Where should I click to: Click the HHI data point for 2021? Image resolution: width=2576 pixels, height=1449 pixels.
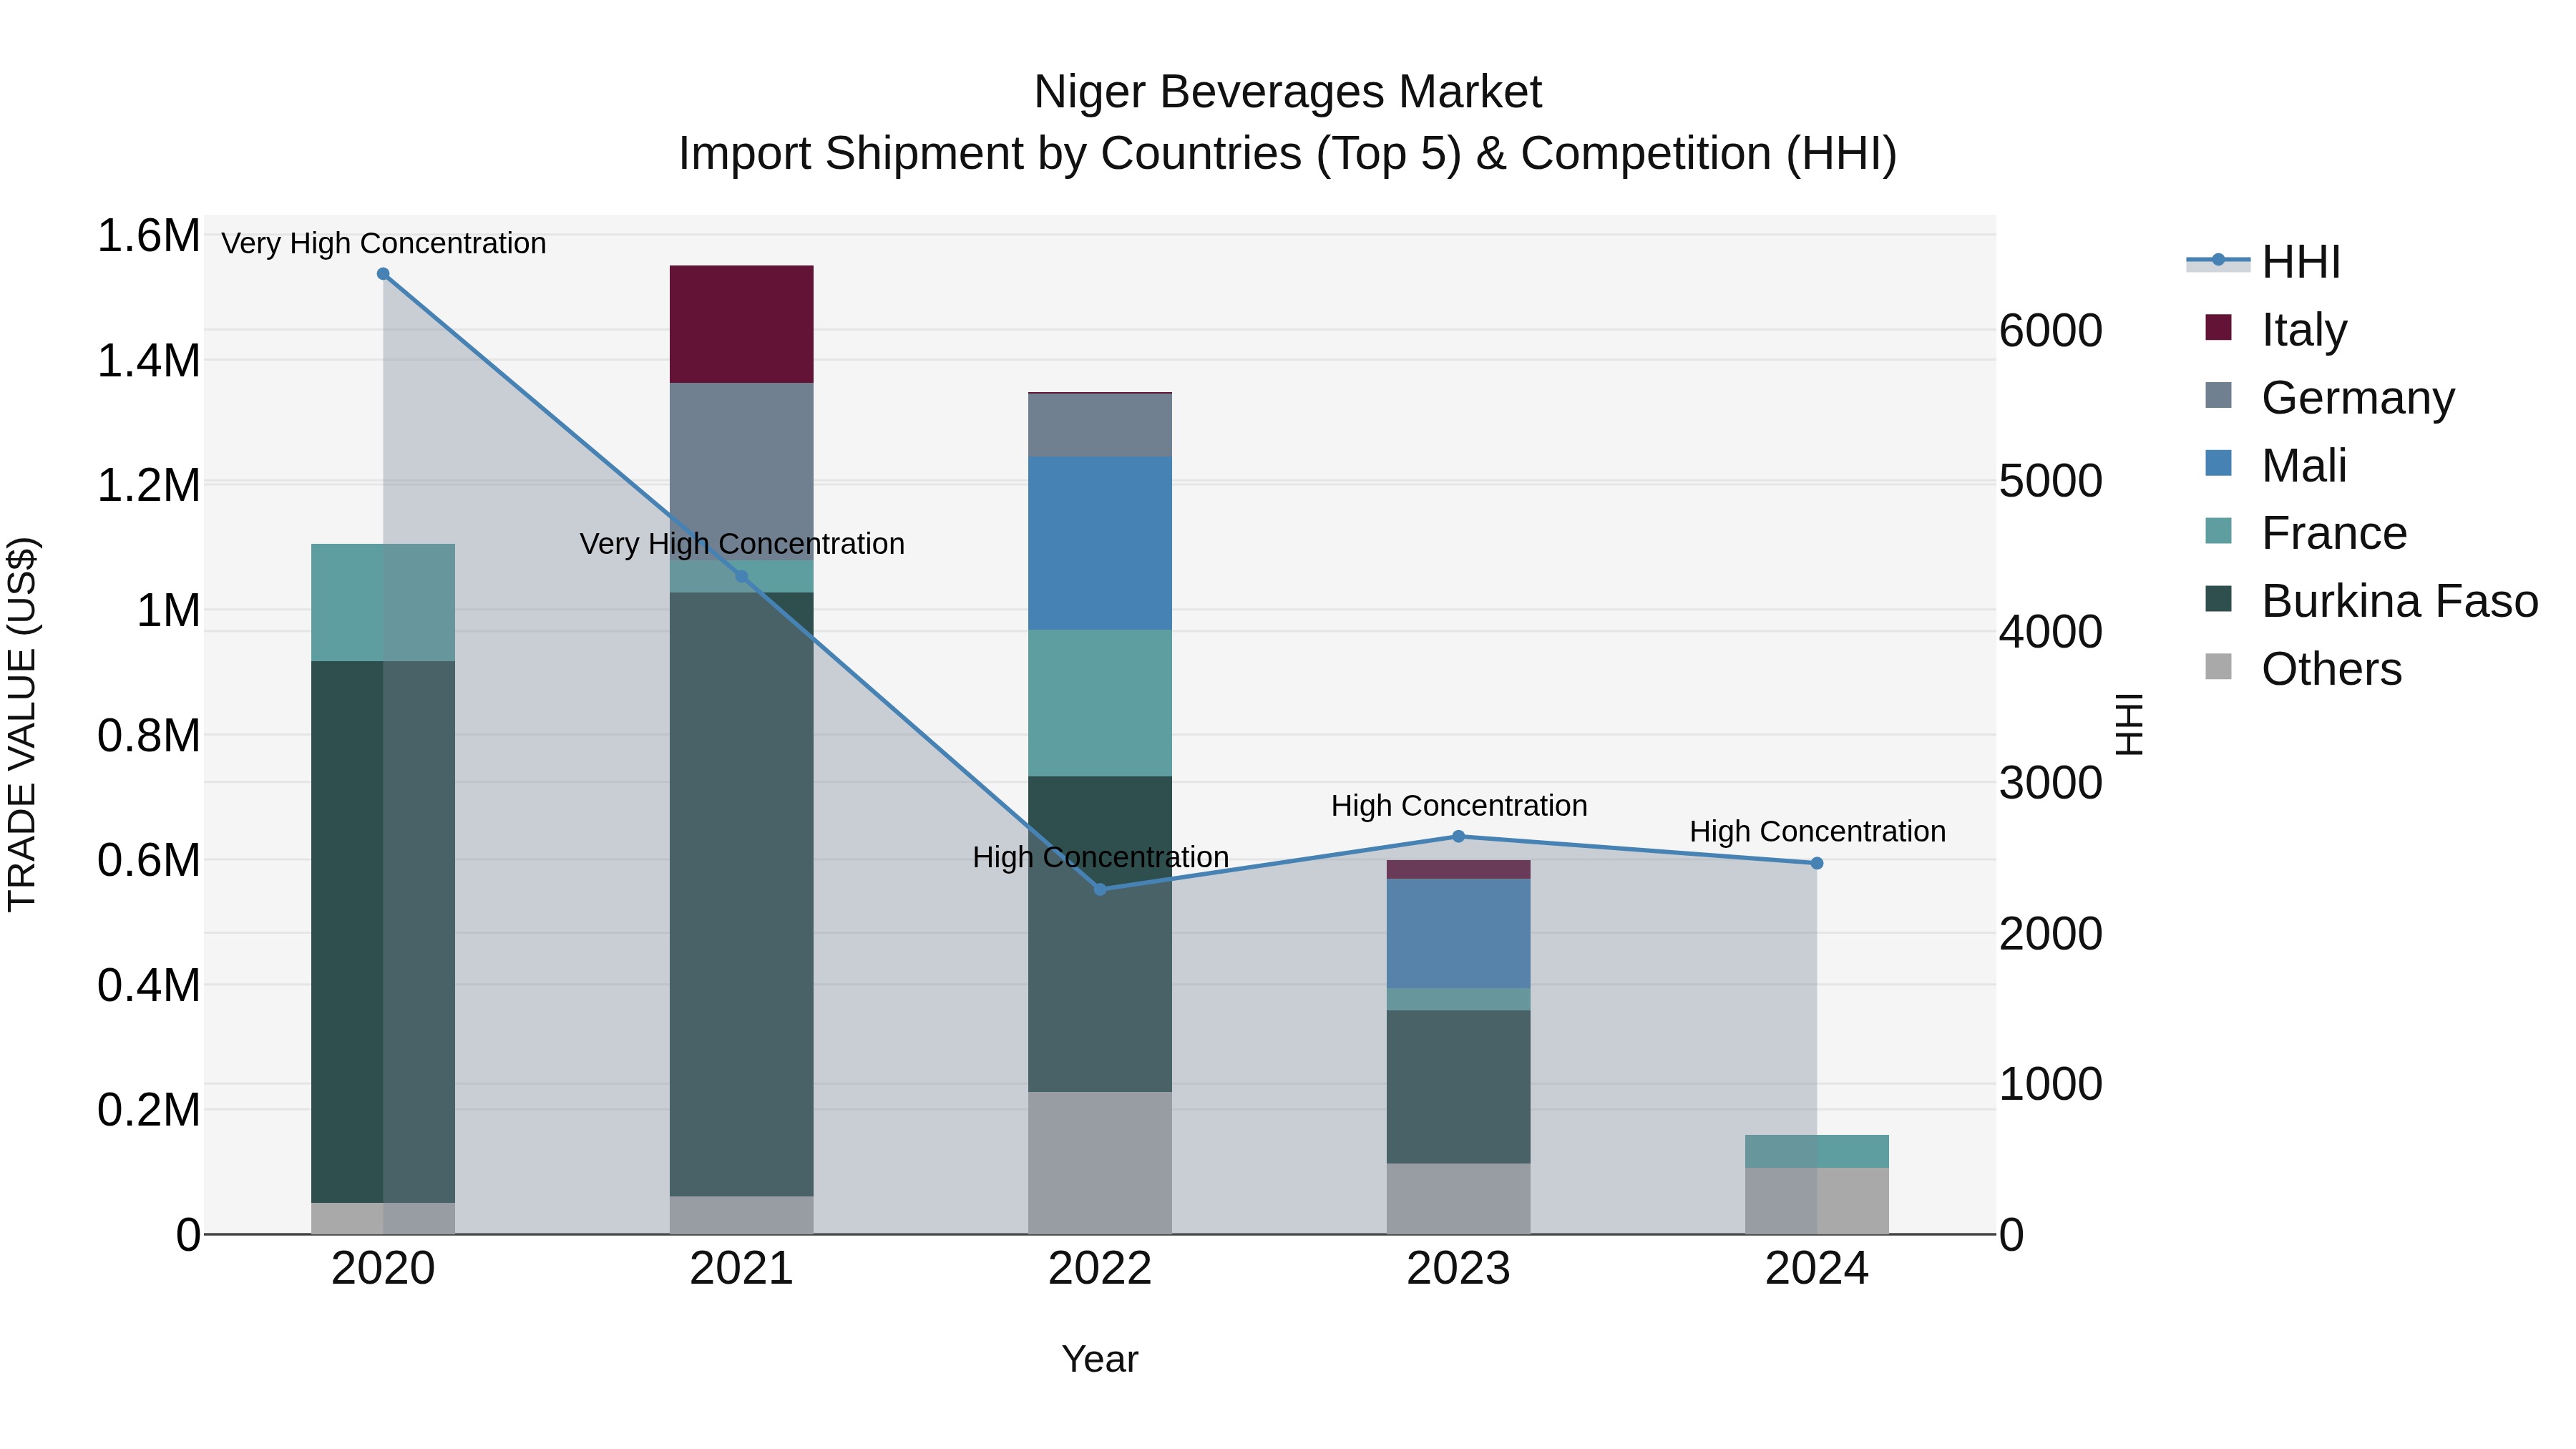coord(741,576)
